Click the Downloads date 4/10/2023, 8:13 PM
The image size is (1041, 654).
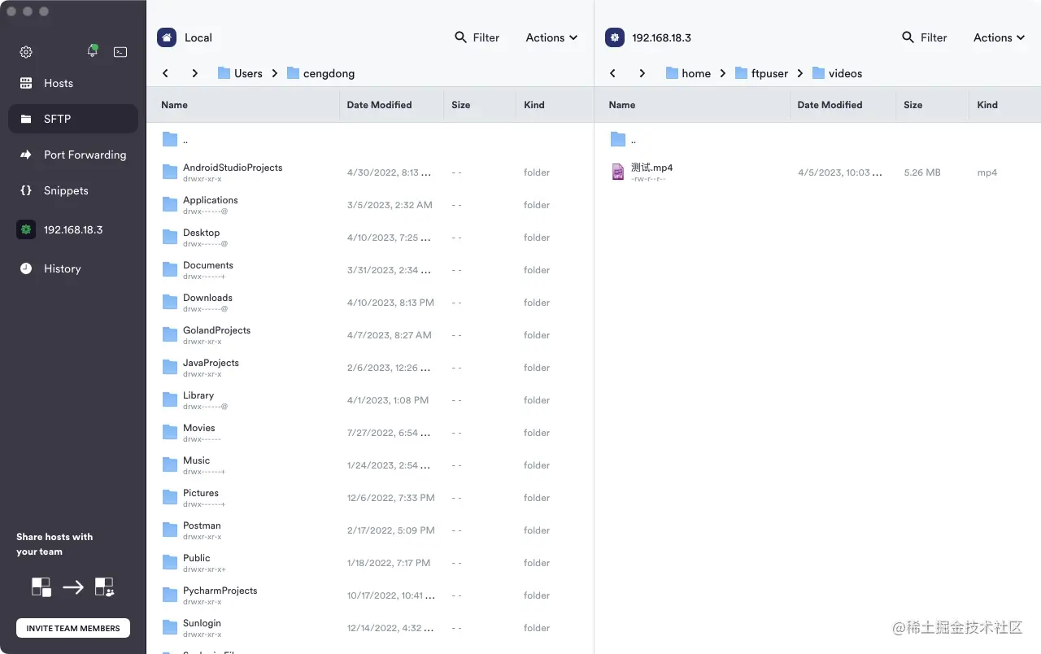tap(390, 303)
